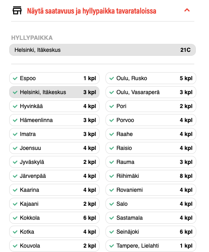Select the Helsinki, Itäkeskus shelf location row
Screen dimensions: 209x252
coord(102,50)
